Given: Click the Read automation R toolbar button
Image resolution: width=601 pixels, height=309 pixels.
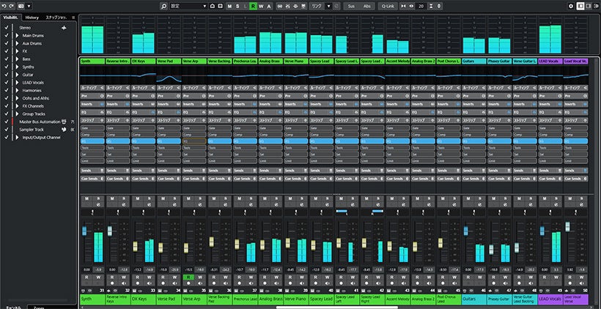Looking at the screenshot, I should 253,6.
